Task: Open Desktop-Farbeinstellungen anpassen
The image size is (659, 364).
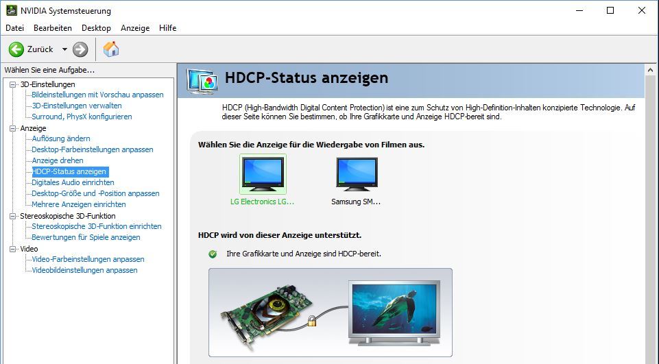Action: (x=93, y=149)
